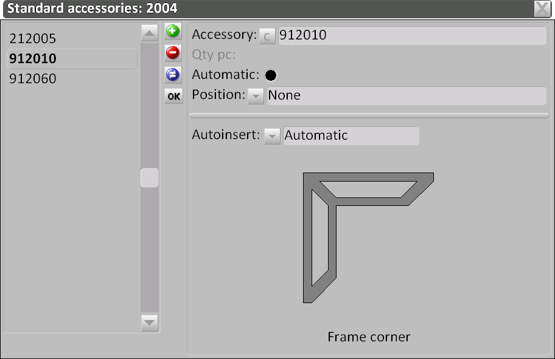Open the Position dropdown arrow

click(256, 96)
